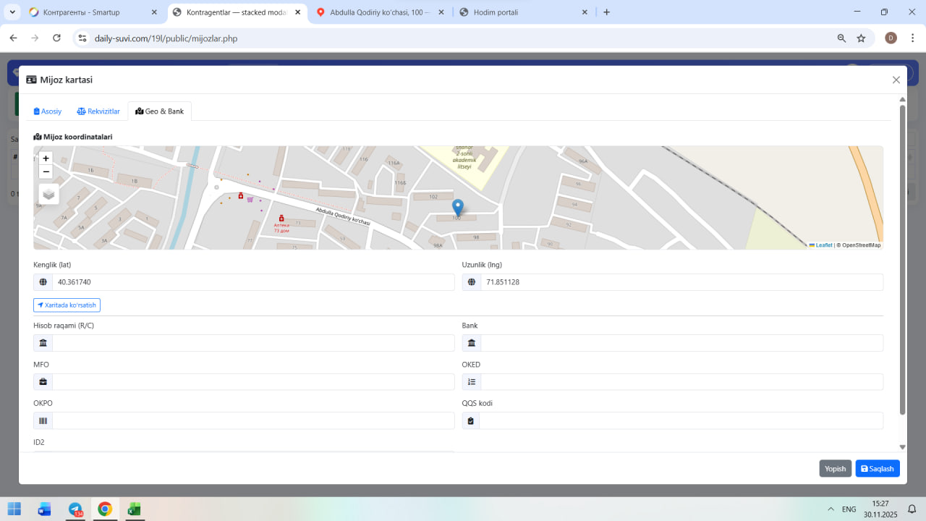
Task: Open the map layers control
Action: (48, 194)
